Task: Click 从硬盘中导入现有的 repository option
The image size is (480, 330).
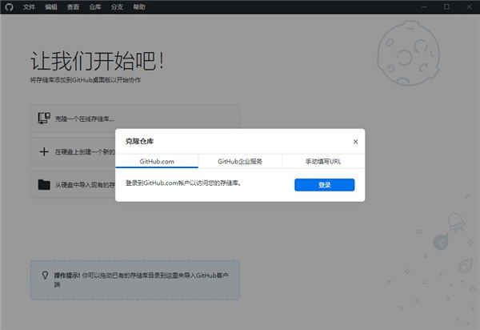Action: (x=74, y=185)
